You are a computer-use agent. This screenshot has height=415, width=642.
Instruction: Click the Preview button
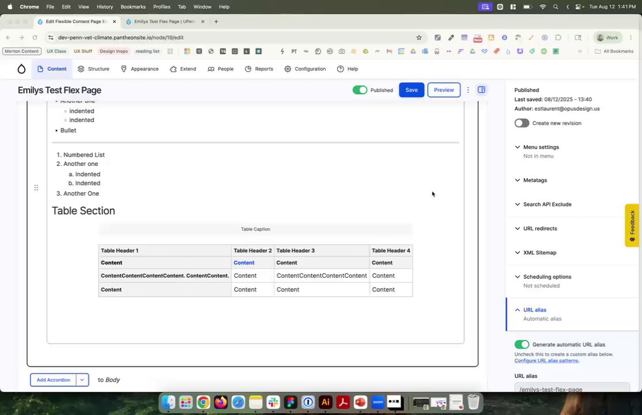click(x=444, y=90)
